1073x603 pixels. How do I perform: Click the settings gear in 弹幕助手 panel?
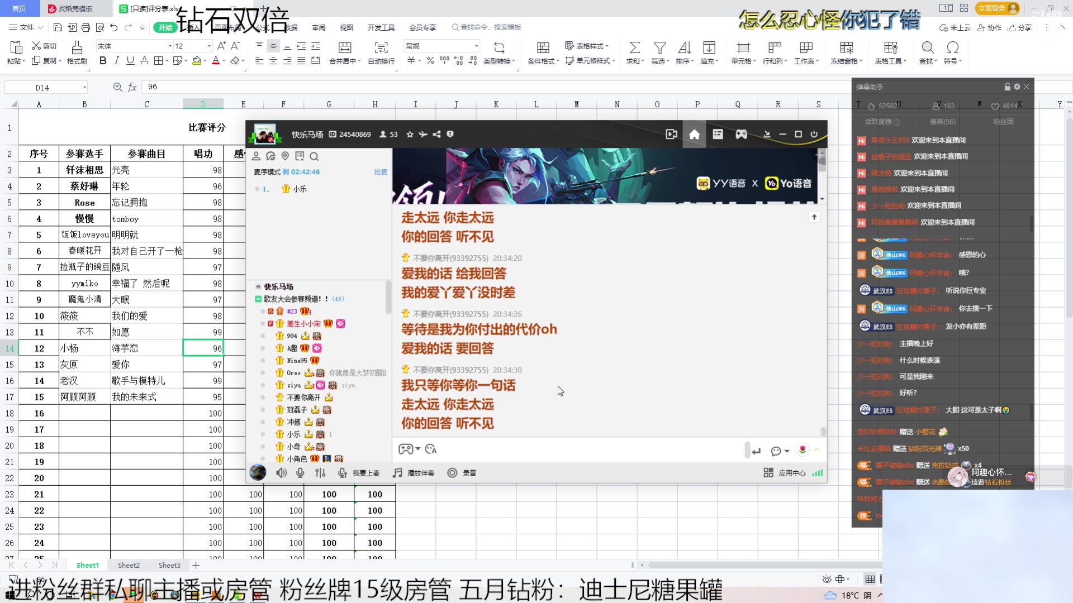(1017, 87)
